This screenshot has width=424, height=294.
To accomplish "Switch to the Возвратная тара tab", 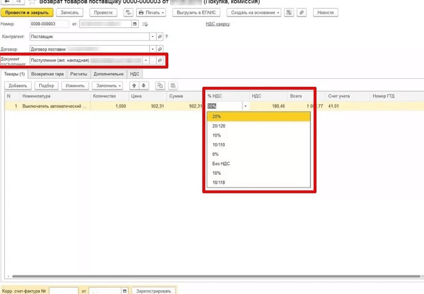I will tap(47, 74).
